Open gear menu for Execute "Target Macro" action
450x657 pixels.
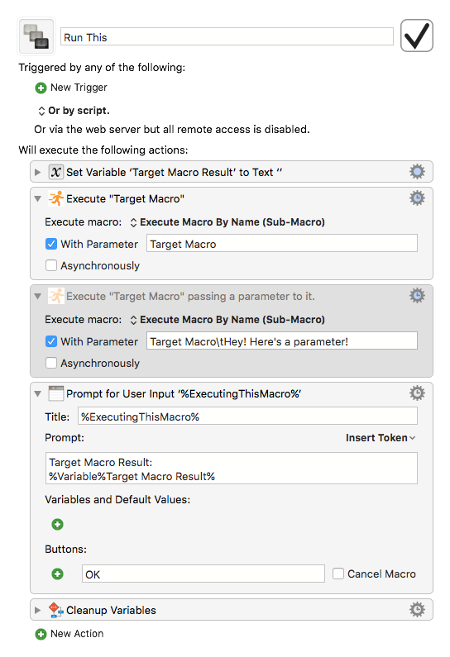tap(417, 198)
